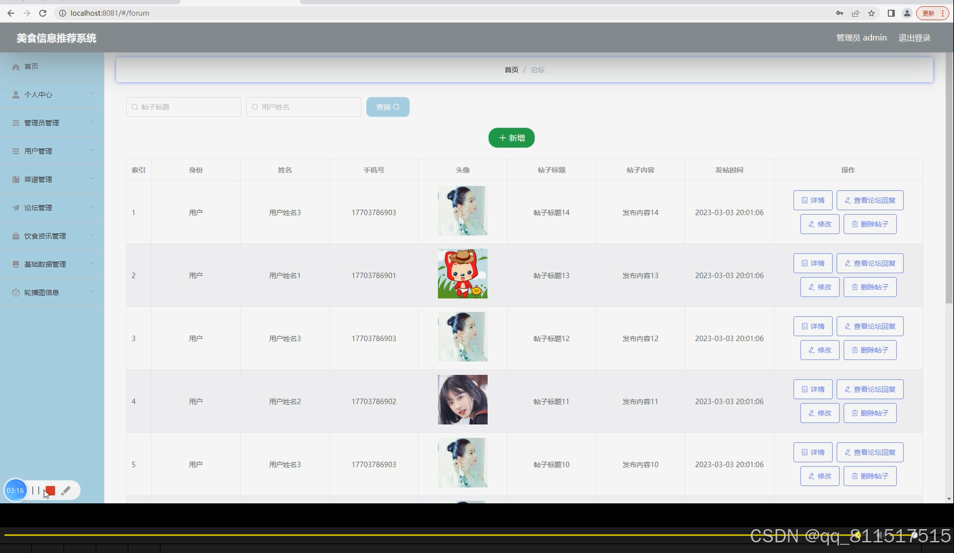
Task: Click phone number 17703786901
Action: pos(374,276)
